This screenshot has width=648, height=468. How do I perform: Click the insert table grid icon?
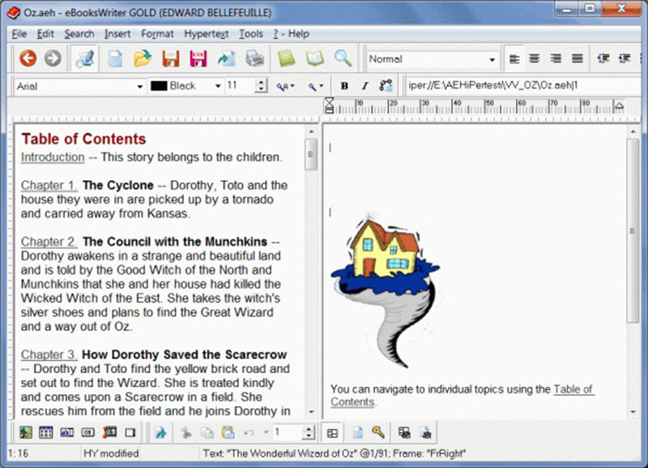46,433
